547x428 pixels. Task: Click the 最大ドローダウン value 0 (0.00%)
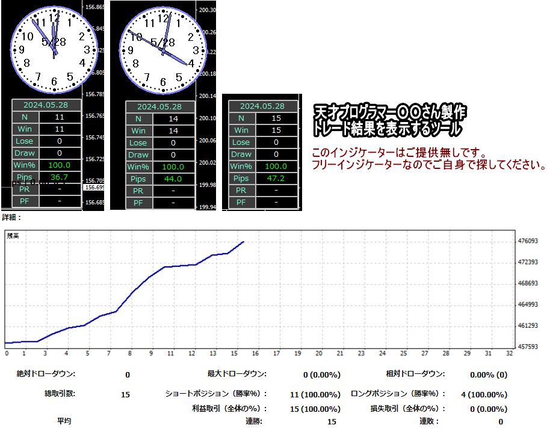[321, 374]
